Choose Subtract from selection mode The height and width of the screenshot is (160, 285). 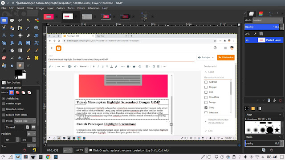point(24,92)
